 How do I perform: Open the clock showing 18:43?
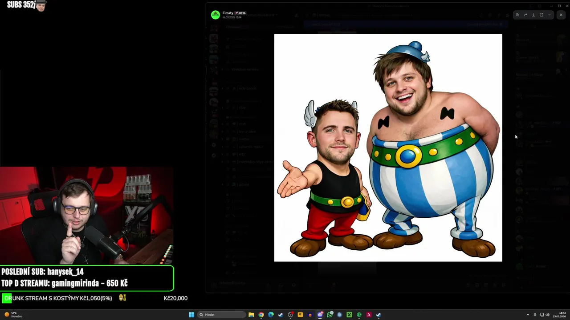click(559, 315)
